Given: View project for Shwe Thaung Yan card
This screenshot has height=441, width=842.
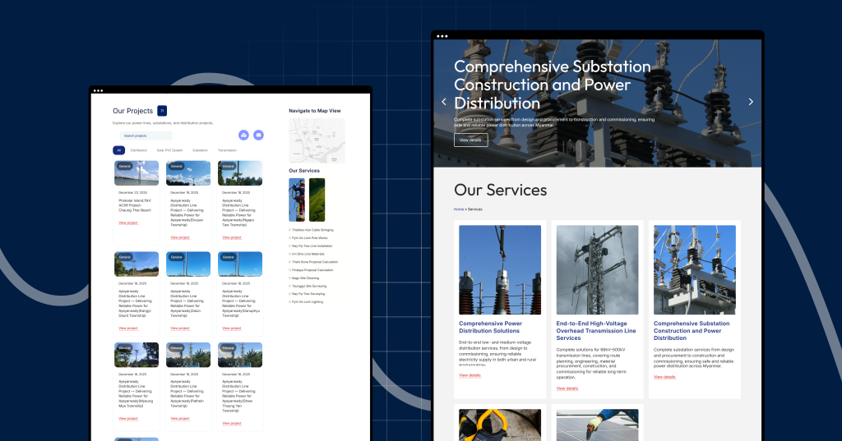Looking at the screenshot, I should [232, 423].
